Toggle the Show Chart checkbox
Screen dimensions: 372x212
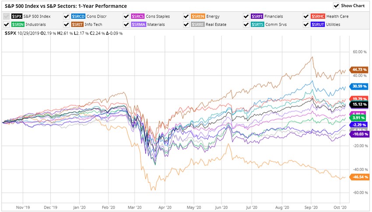point(336,6)
